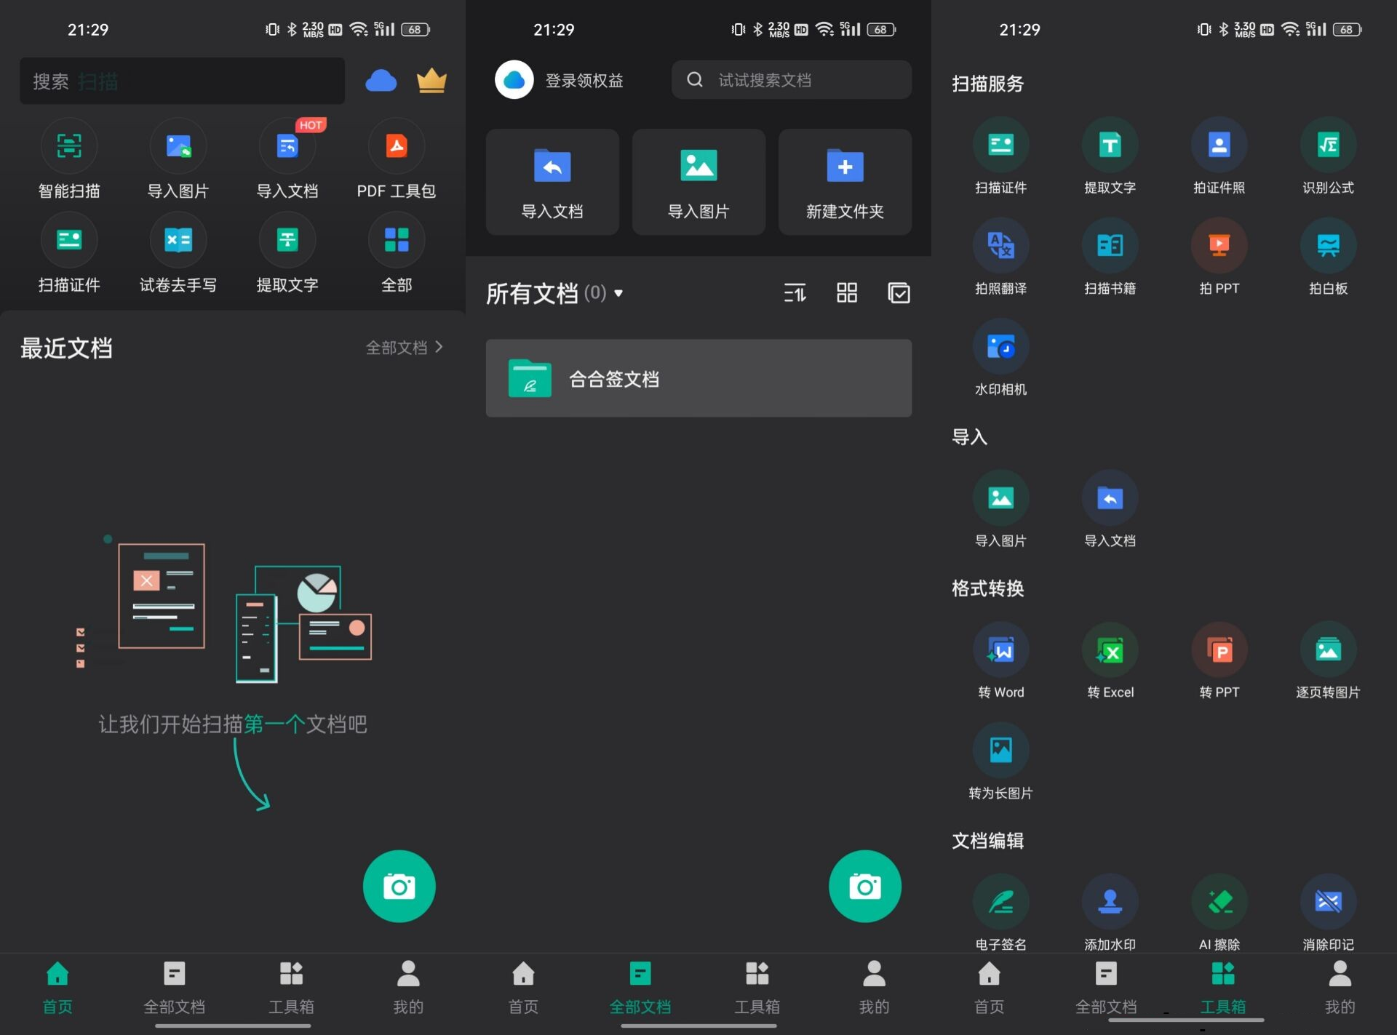Open the 转 Word conversion tool
The height and width of the screenshot is (1035, 1397).
point(1000,650)
